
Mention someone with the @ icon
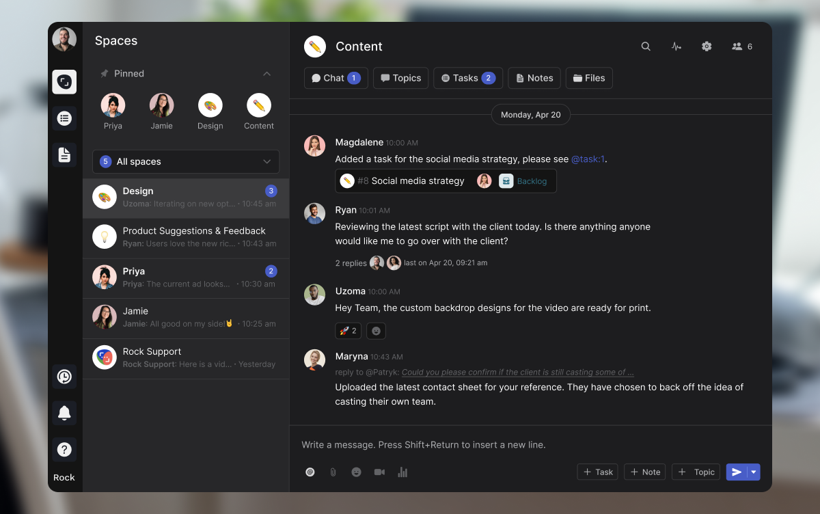310,472
